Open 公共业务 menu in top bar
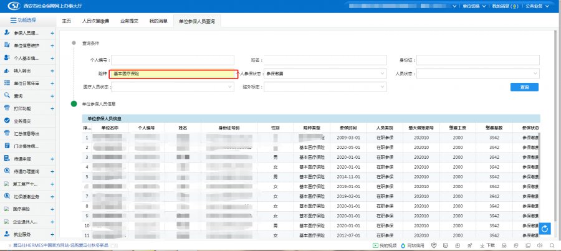Image resolution: width=561 pixels, height=251 pixels. click(537, 6)
